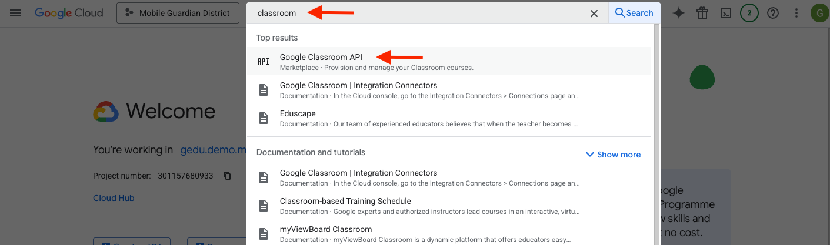Select the Google Classroom API result
Screen dimensions: 830x245
[x=321, y=58]
